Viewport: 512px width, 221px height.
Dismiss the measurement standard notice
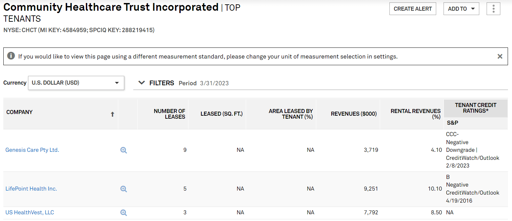click(x=500, y=57)
